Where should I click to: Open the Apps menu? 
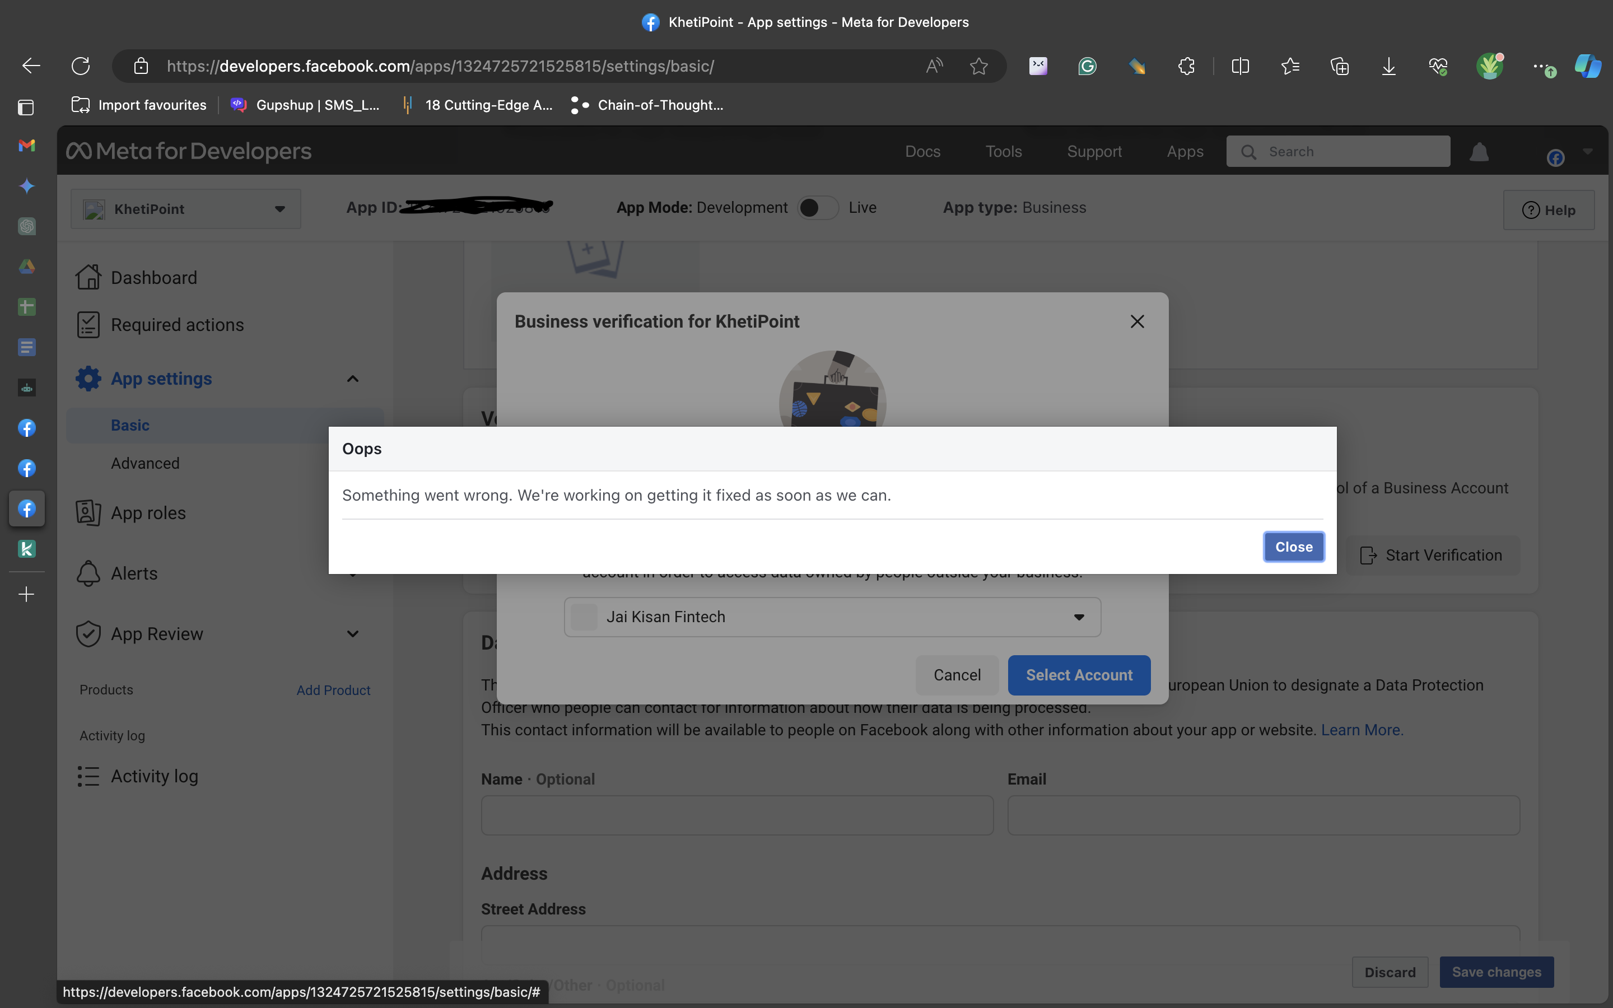click(1185, 151)
